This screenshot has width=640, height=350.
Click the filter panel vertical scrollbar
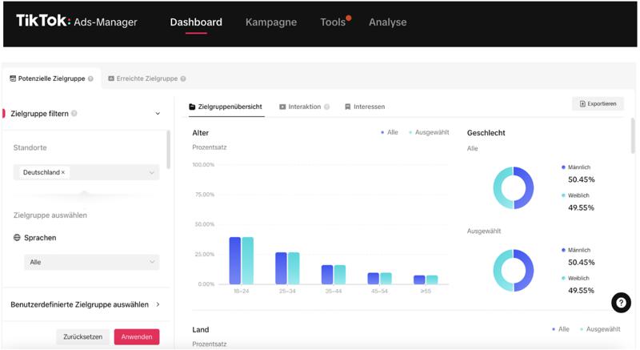168,150
